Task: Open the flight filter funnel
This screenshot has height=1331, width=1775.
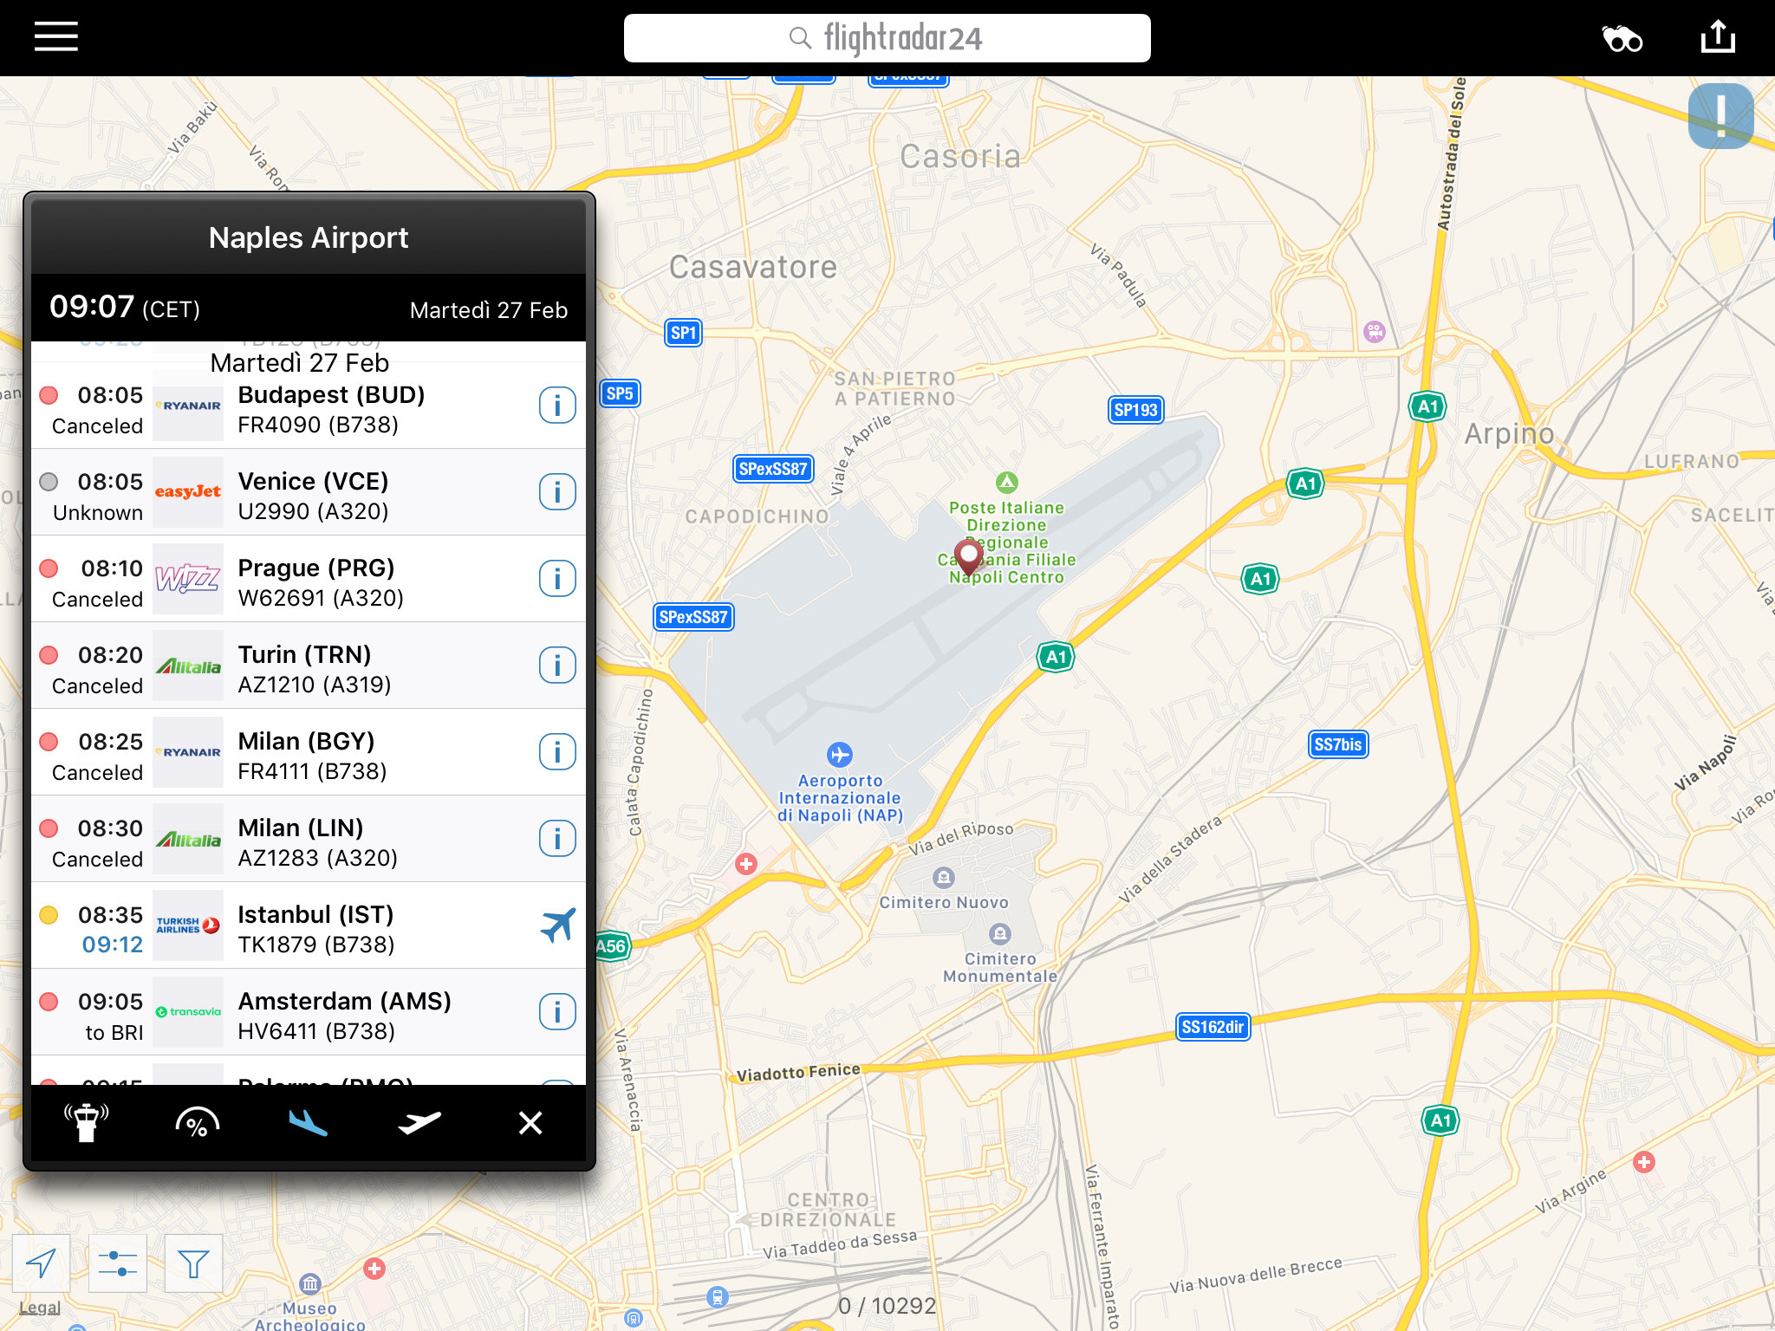Action: click(x=192, y=1263)
